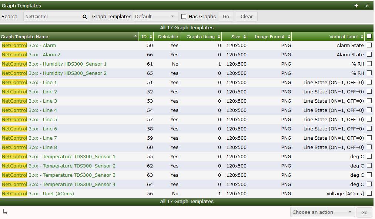Viewport: 375px width, 219px height.
Task: Select checkbox for Humidity HDS300_Sensor 2 row
Action: coord(369,73)
